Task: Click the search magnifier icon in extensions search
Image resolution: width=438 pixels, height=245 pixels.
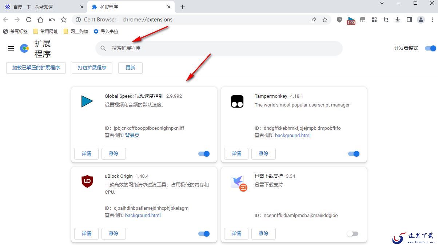Action: [103, 48]
